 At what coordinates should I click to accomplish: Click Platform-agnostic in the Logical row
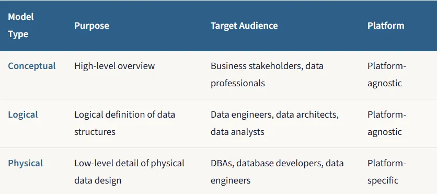click(x=387, y=123)
